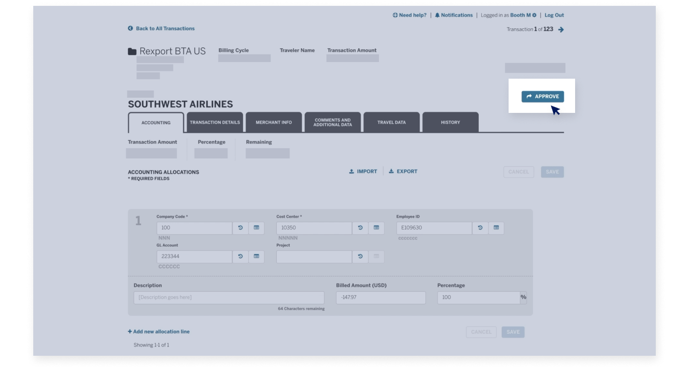Import accounting allocations
Screen dimensions: 691x367
tap(363, 172)
